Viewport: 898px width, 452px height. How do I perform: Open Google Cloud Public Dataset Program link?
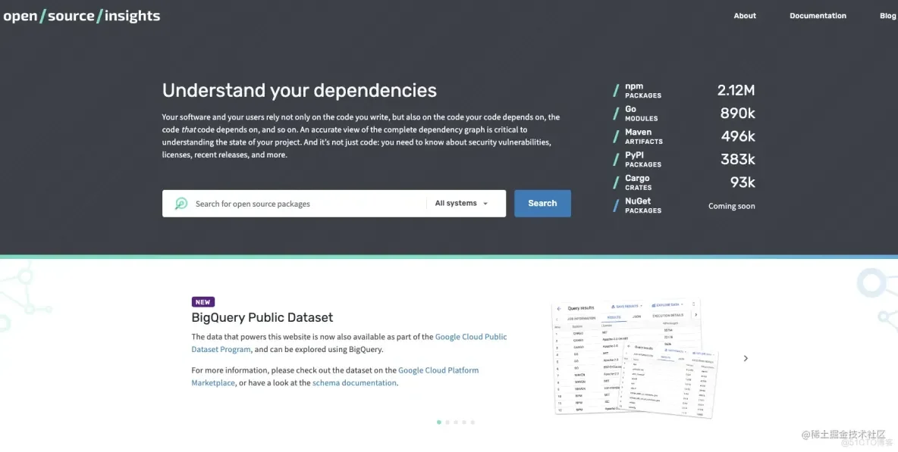tap(471, 337)
